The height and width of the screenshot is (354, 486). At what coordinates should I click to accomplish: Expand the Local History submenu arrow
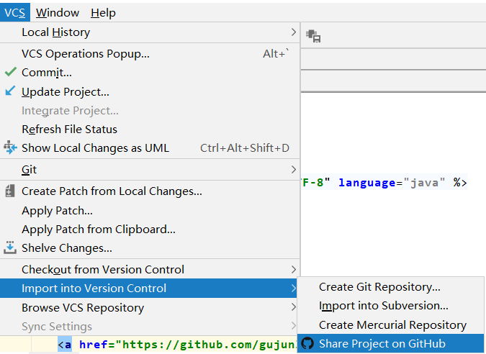pos(293,32)
